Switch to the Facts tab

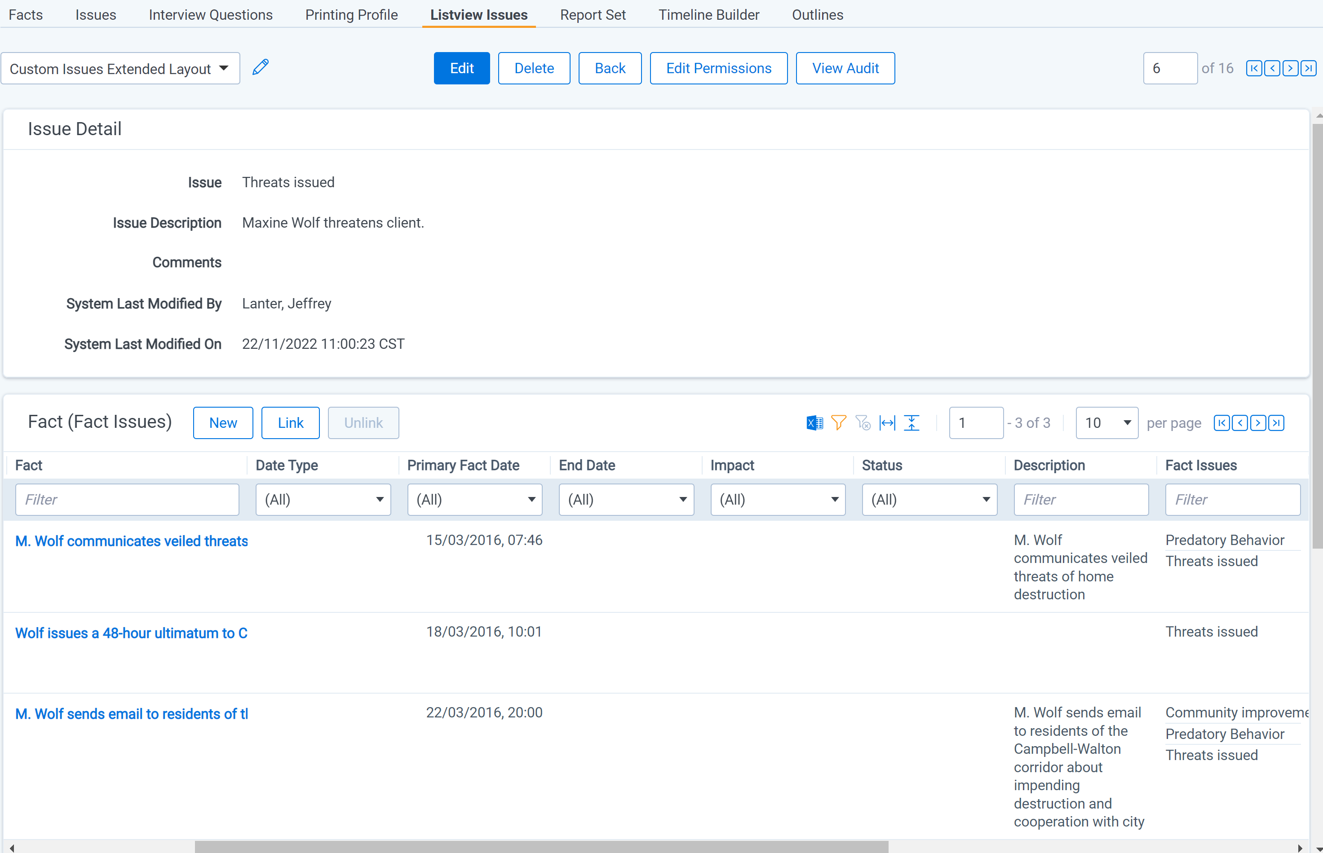[x=26, y=15]
